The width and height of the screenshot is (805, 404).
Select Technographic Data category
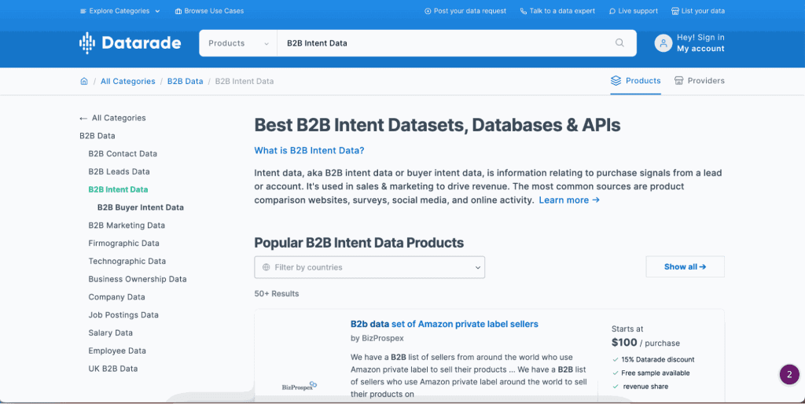[x=127, y=261]
